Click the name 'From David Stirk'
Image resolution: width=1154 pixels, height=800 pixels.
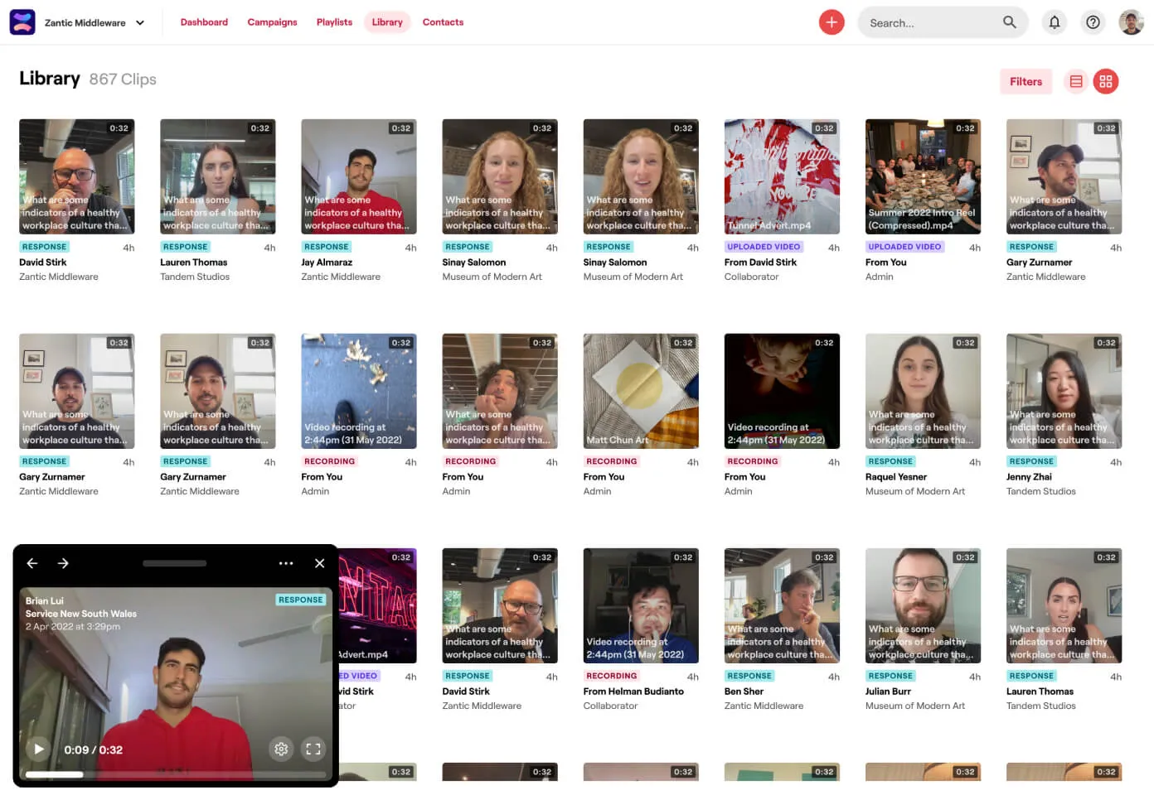coord(760,263)
